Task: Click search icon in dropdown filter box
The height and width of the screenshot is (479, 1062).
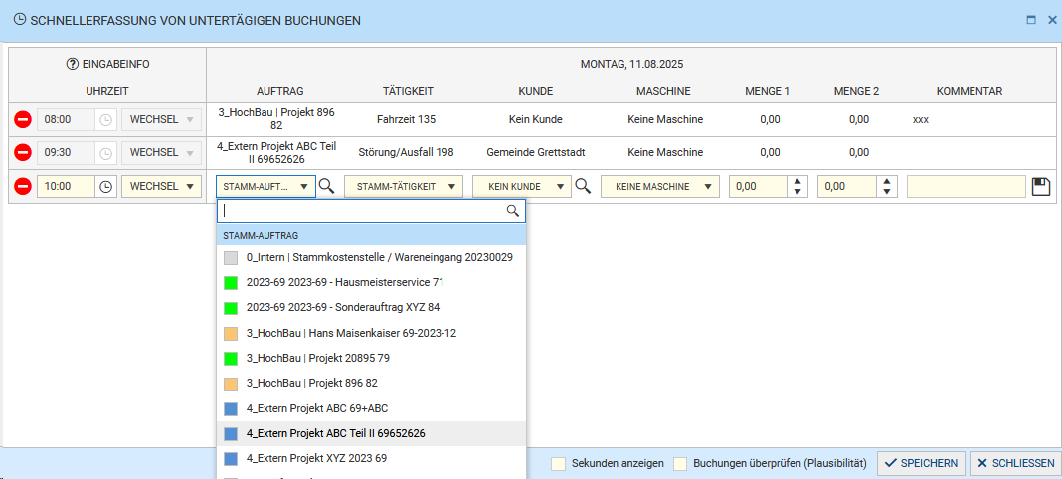Action: click(513, 211)
